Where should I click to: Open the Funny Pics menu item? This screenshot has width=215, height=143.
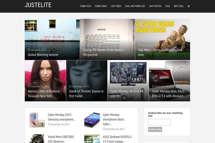(85, 6)
